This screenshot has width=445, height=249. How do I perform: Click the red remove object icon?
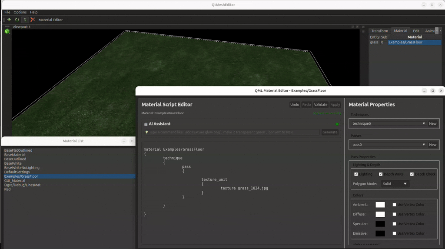pyautogui.click(x=33, y=20)
